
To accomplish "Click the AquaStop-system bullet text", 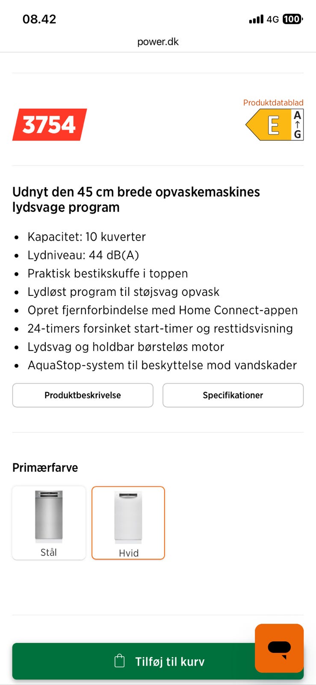I will point(162,365).
